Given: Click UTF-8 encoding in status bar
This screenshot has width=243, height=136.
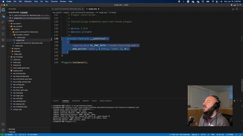Looking at the screenshot, I should 203,134.
